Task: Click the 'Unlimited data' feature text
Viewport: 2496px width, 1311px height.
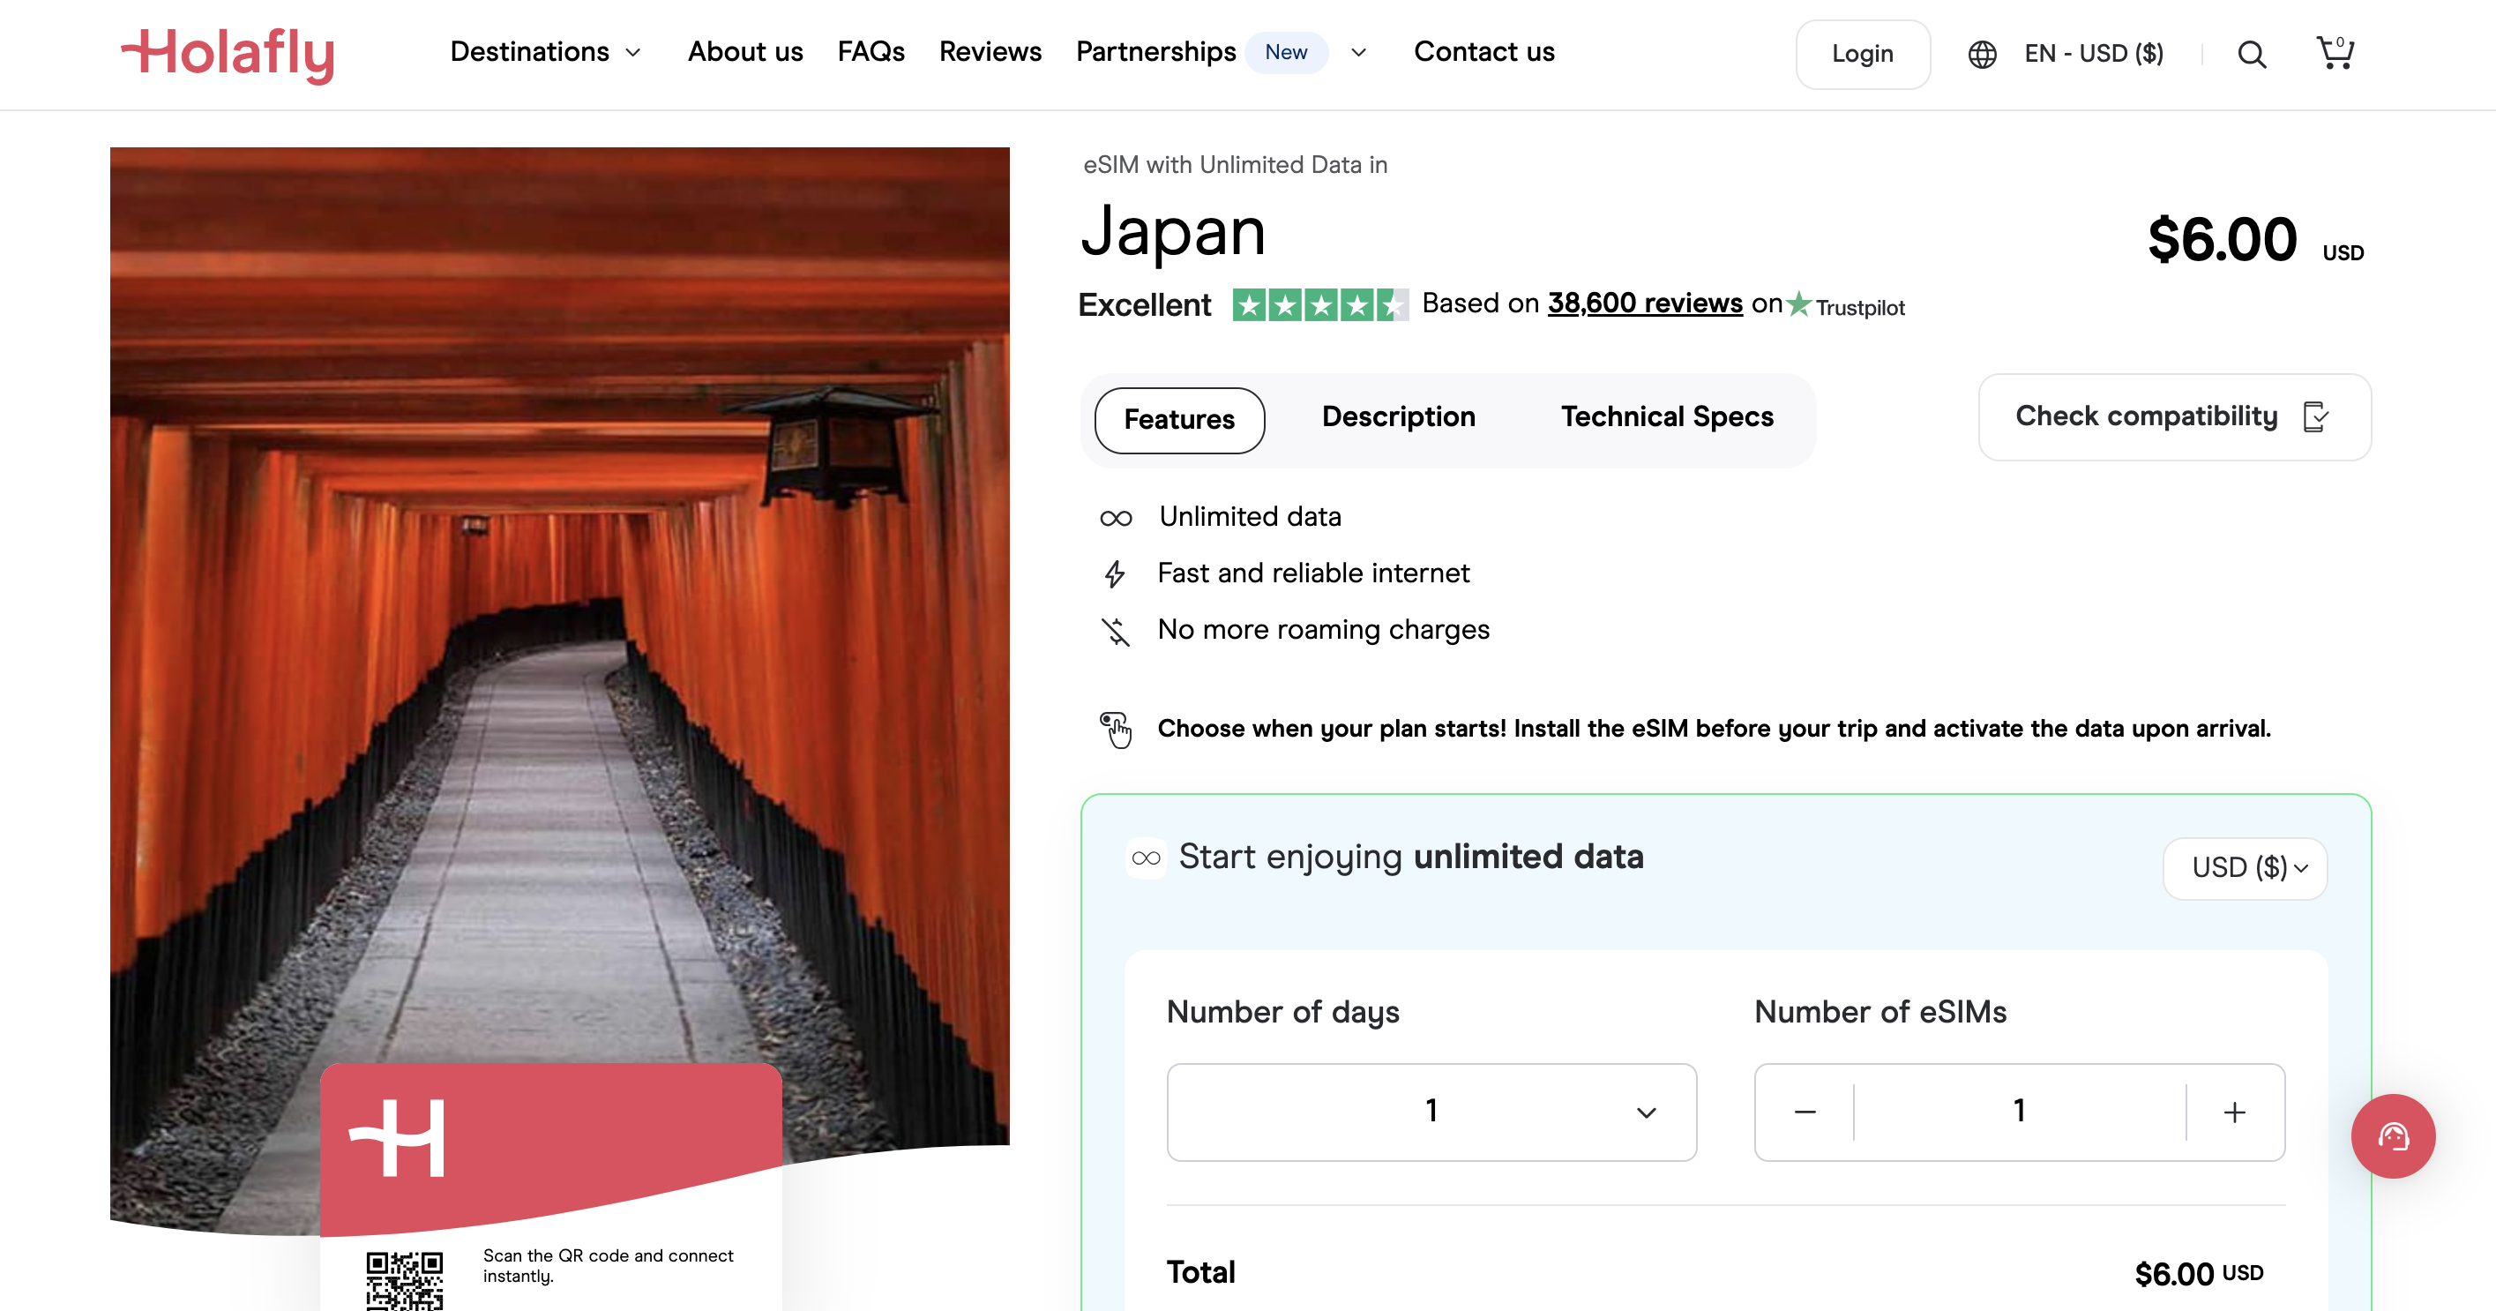Action: tap(1250, 517)
